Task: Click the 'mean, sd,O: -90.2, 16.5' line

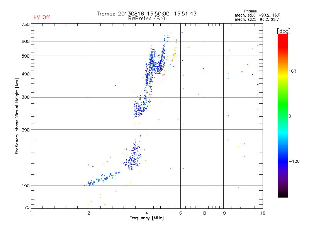Action: pyautogui.click(x=257, y=15)
